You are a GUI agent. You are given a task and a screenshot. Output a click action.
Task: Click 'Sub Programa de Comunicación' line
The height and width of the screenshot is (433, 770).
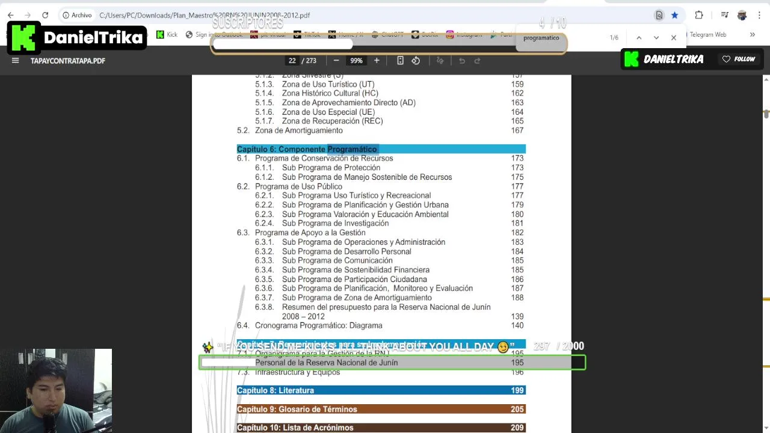[337, 260]
